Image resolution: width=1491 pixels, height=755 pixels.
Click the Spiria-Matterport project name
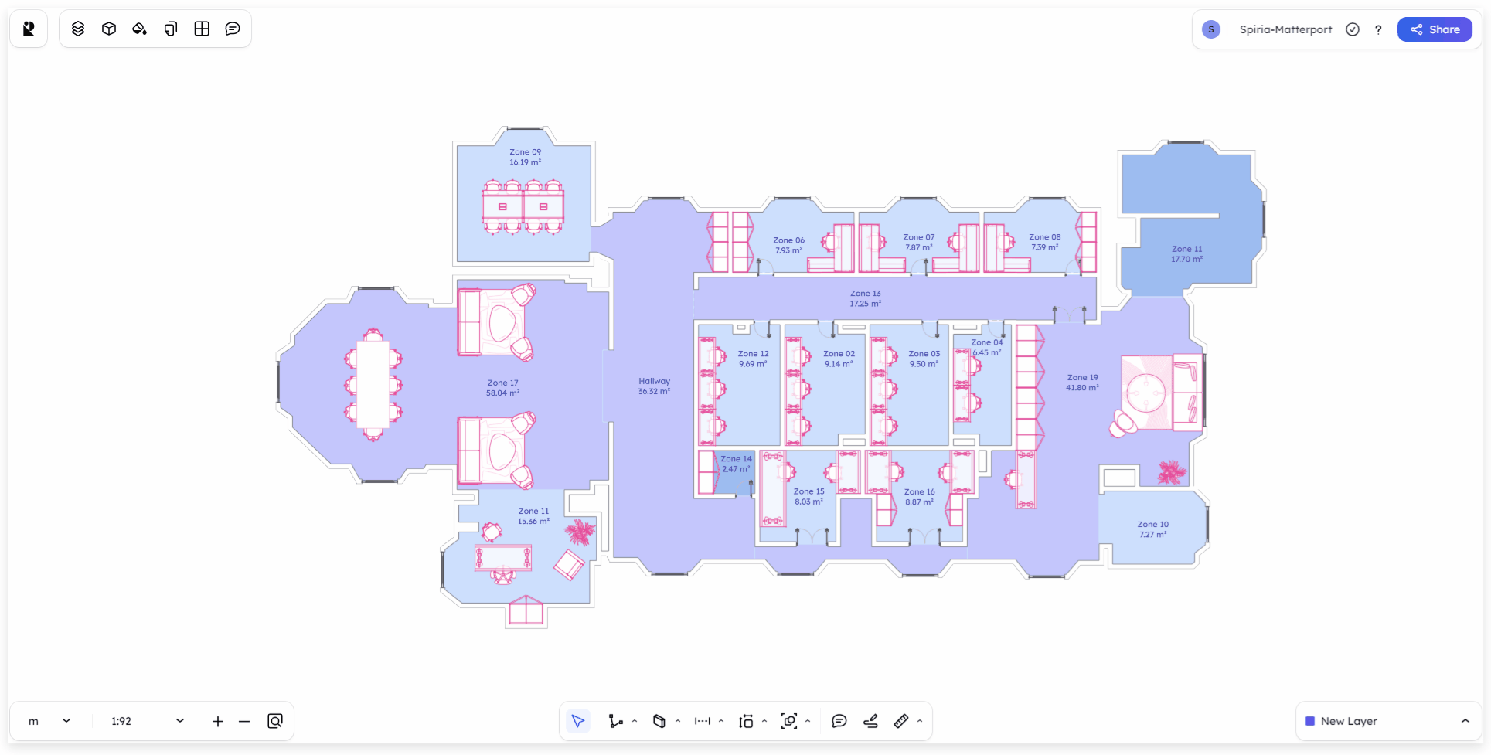pyautogui.click(x=1285, y=29)
